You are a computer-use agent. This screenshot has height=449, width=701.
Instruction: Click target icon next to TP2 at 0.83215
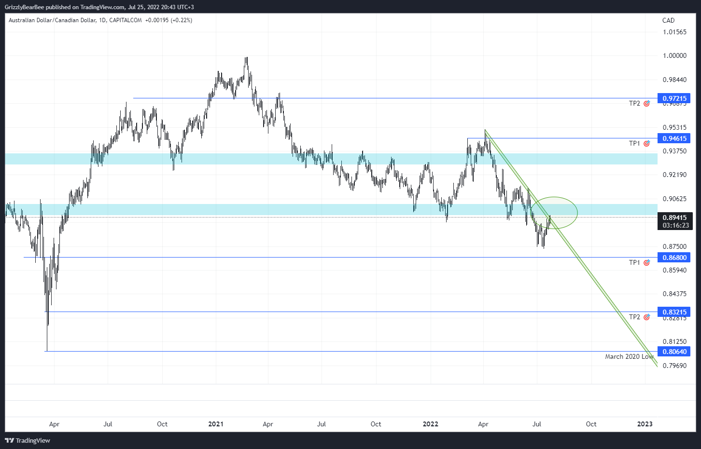(x=646, y=317)
